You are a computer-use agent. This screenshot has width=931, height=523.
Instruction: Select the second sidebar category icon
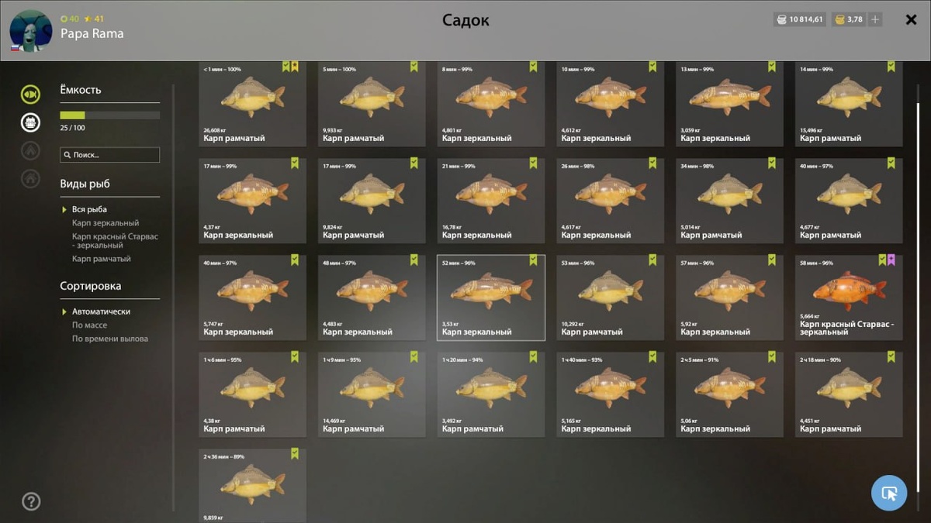tap(30, 122)
